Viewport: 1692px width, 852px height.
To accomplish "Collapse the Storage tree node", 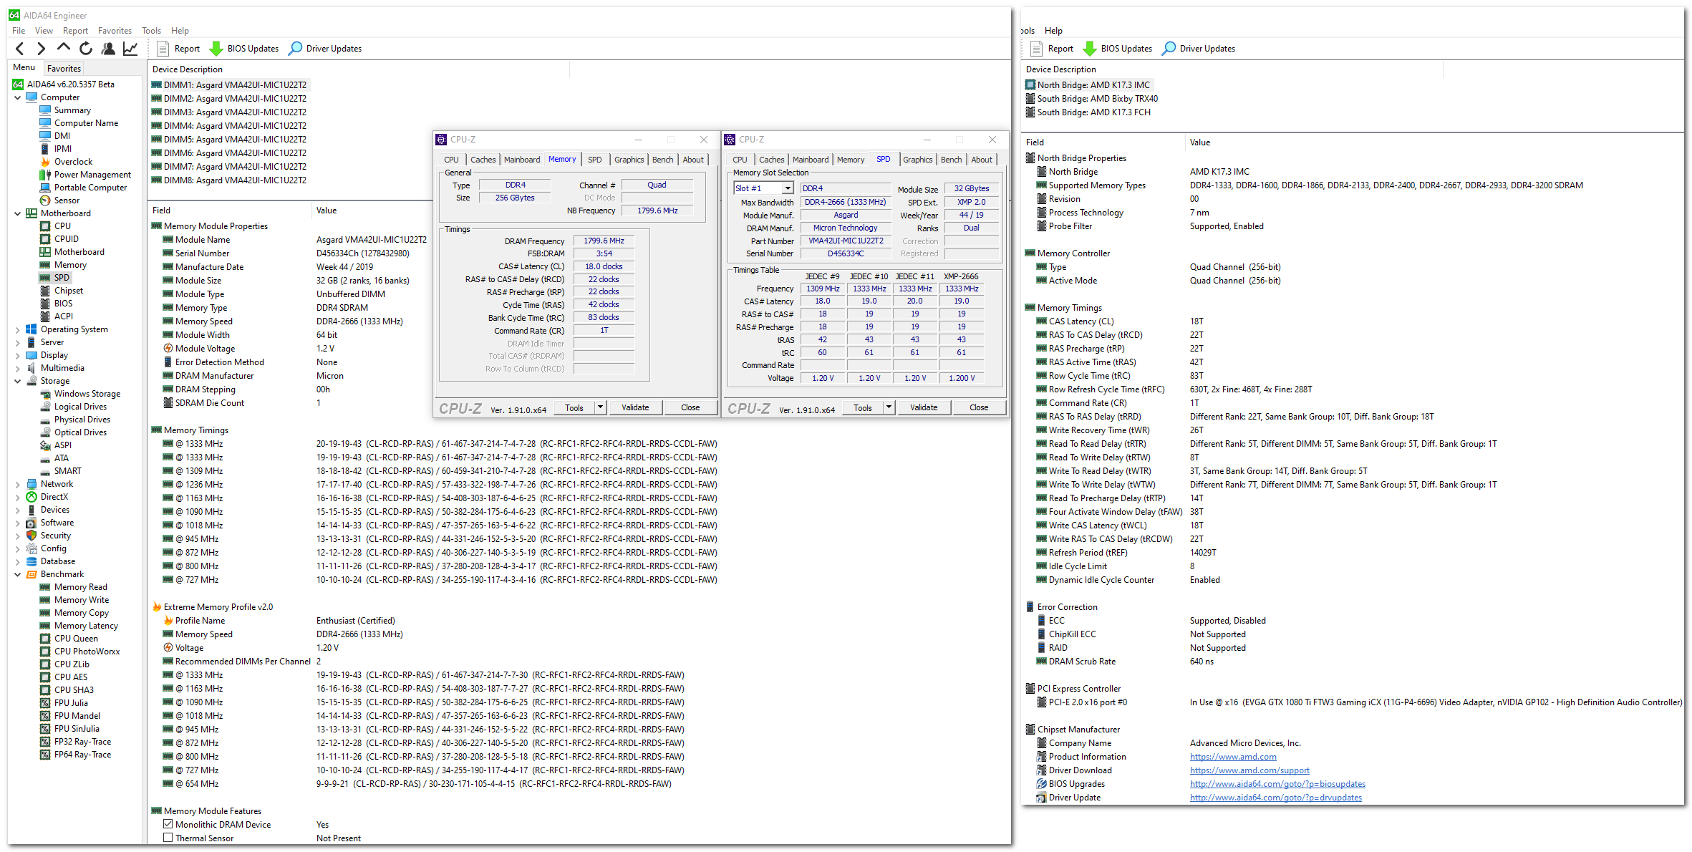I will 18,381.
